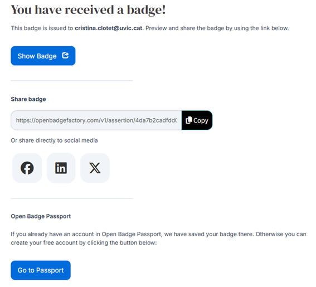This screenshot has width=316, height=287.
Task: Click the 'Open Badge Passport' section heading
Action: pyautogui.click(x=41, y=216)
